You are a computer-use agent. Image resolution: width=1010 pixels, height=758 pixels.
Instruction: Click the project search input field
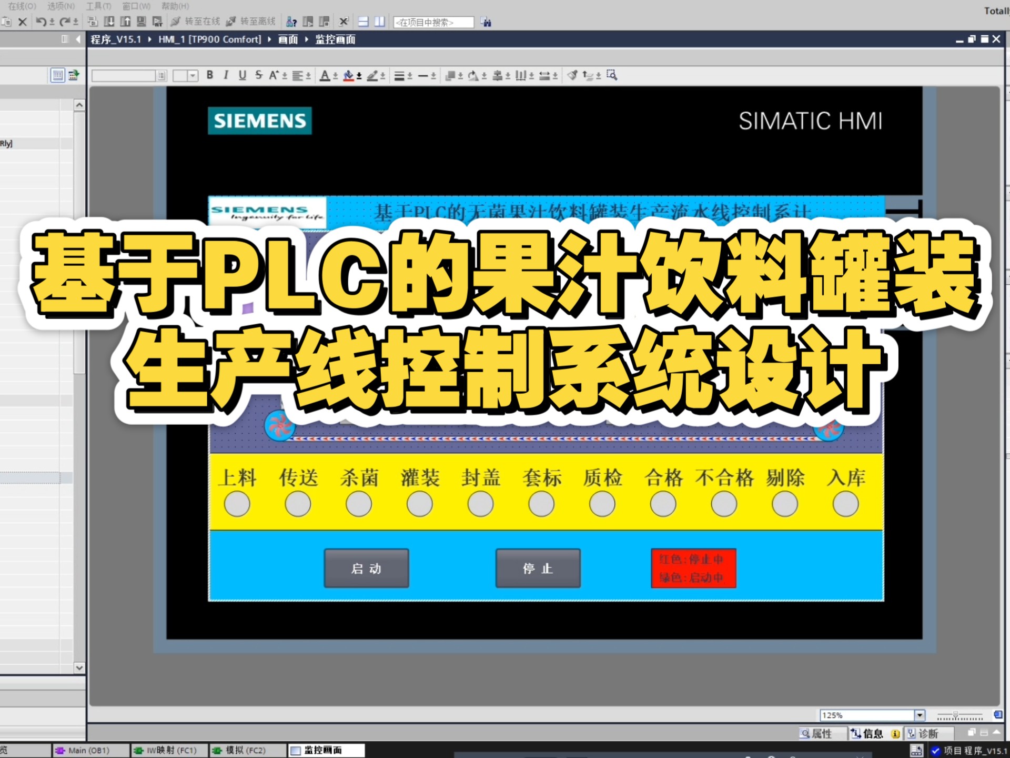[433, 22]
